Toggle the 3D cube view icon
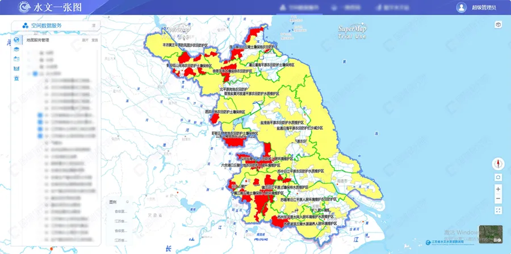The height and width of the screenshot is (254, 511). click(x=498, y=24)
